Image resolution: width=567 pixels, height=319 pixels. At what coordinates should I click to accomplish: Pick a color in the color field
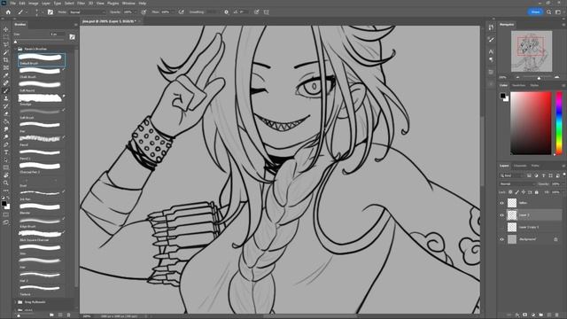(531, 123)
